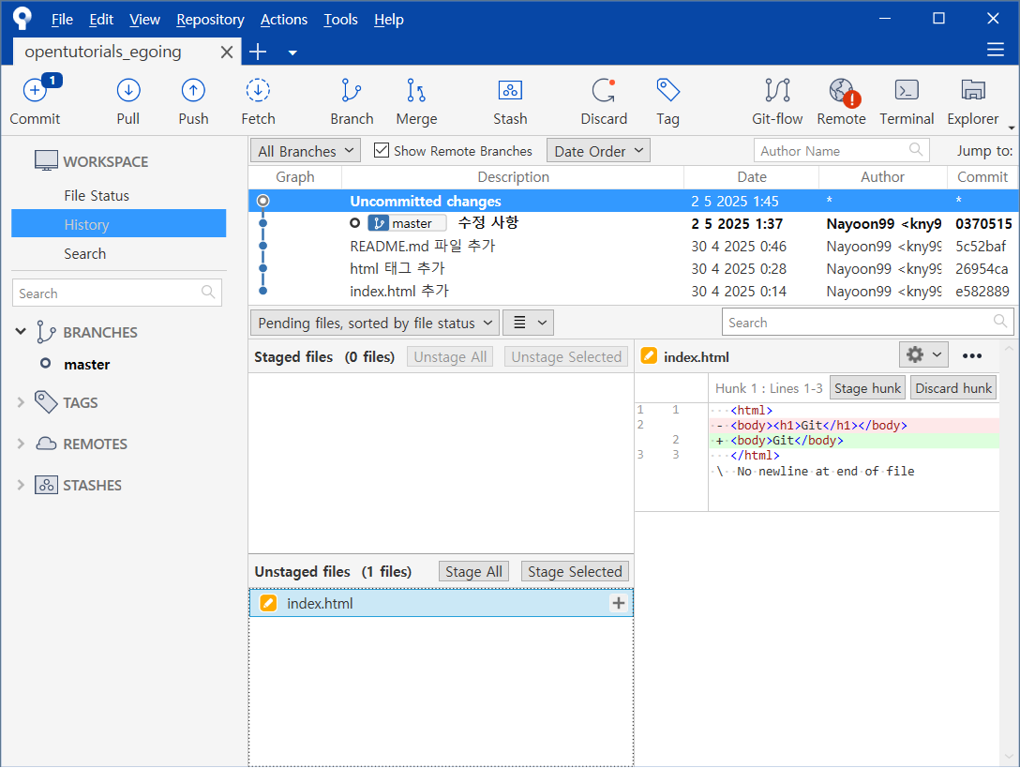Open the hamburger menu at top right
This screenshot has width=1020, height=768.
996,50
